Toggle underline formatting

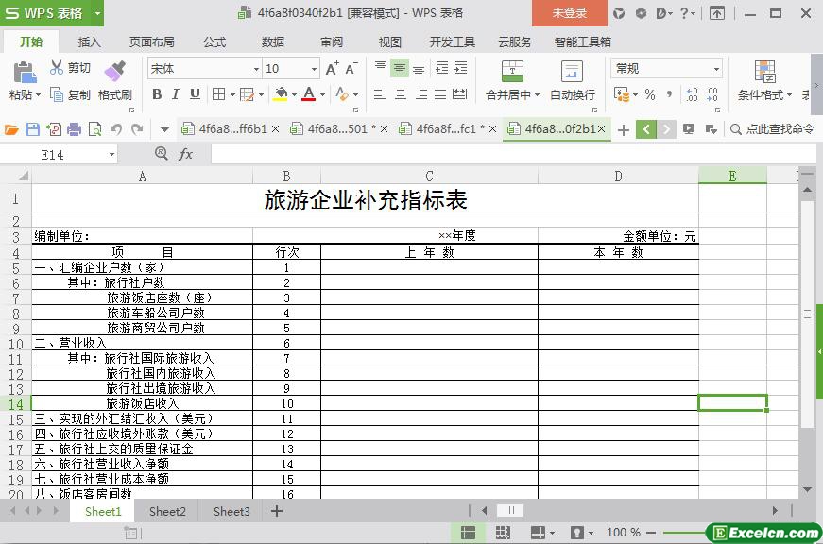195,94
